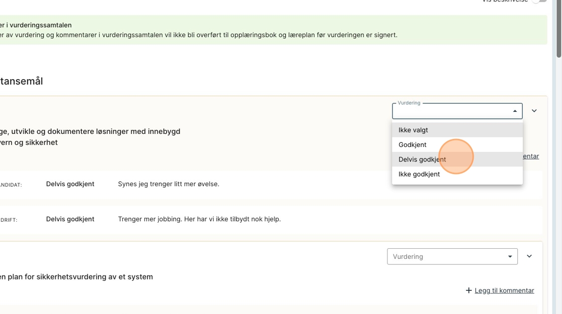Select 'Ikke valgt' in Vurdering list
The width and height of the screenshot is (562, 314).
tap(413, 130)
